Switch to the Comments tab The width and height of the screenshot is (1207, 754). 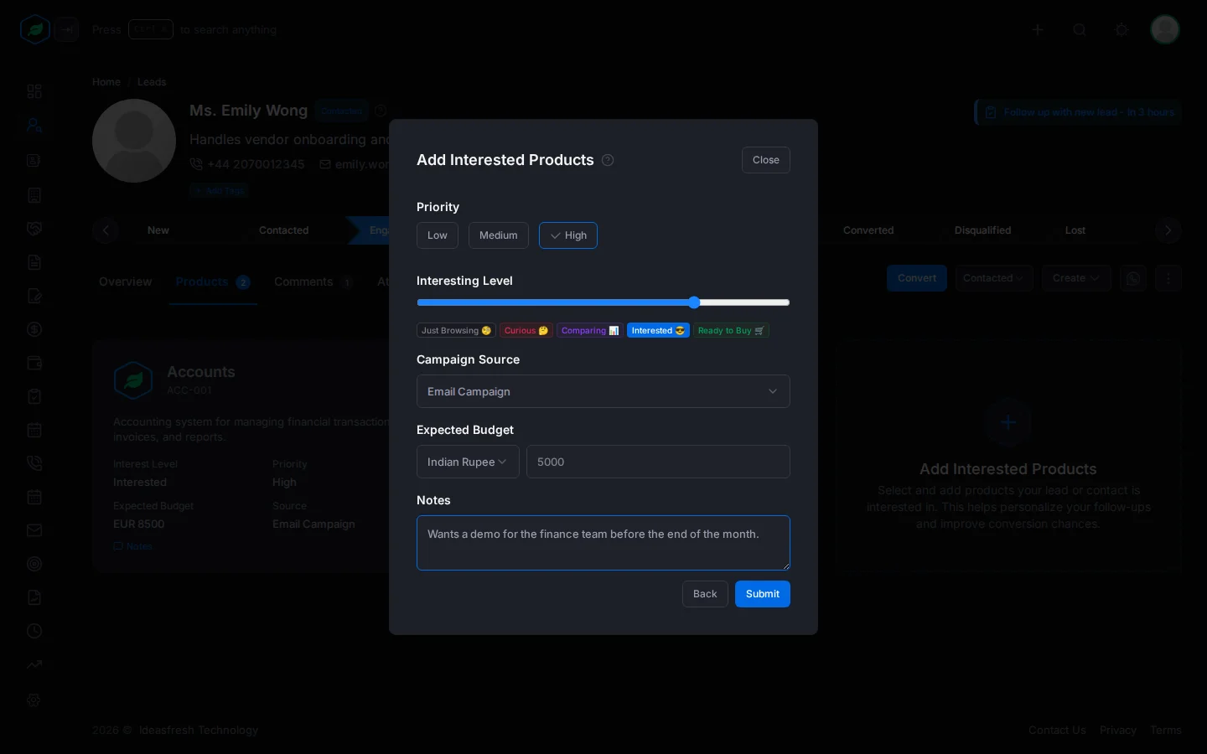click(313, 281)
